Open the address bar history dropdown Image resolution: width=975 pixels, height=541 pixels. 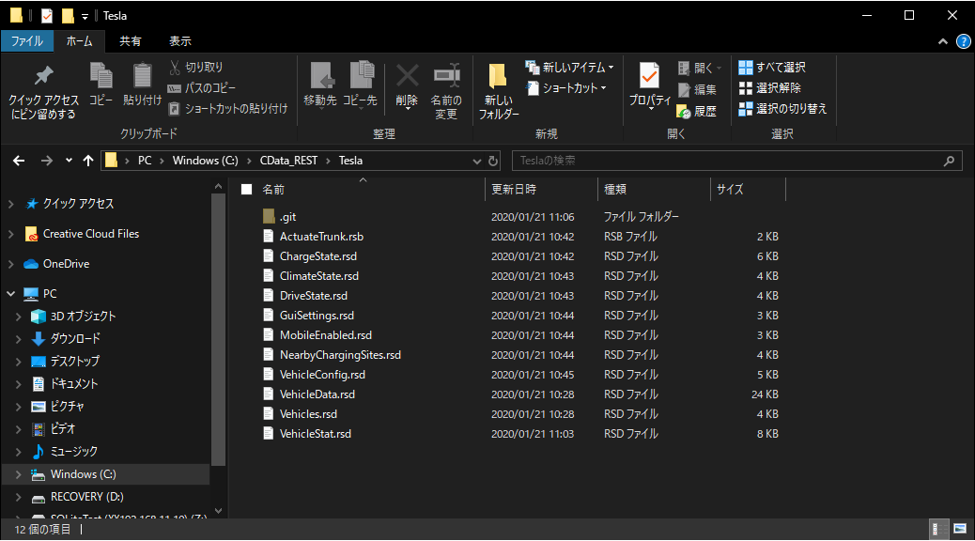point(477,161)
